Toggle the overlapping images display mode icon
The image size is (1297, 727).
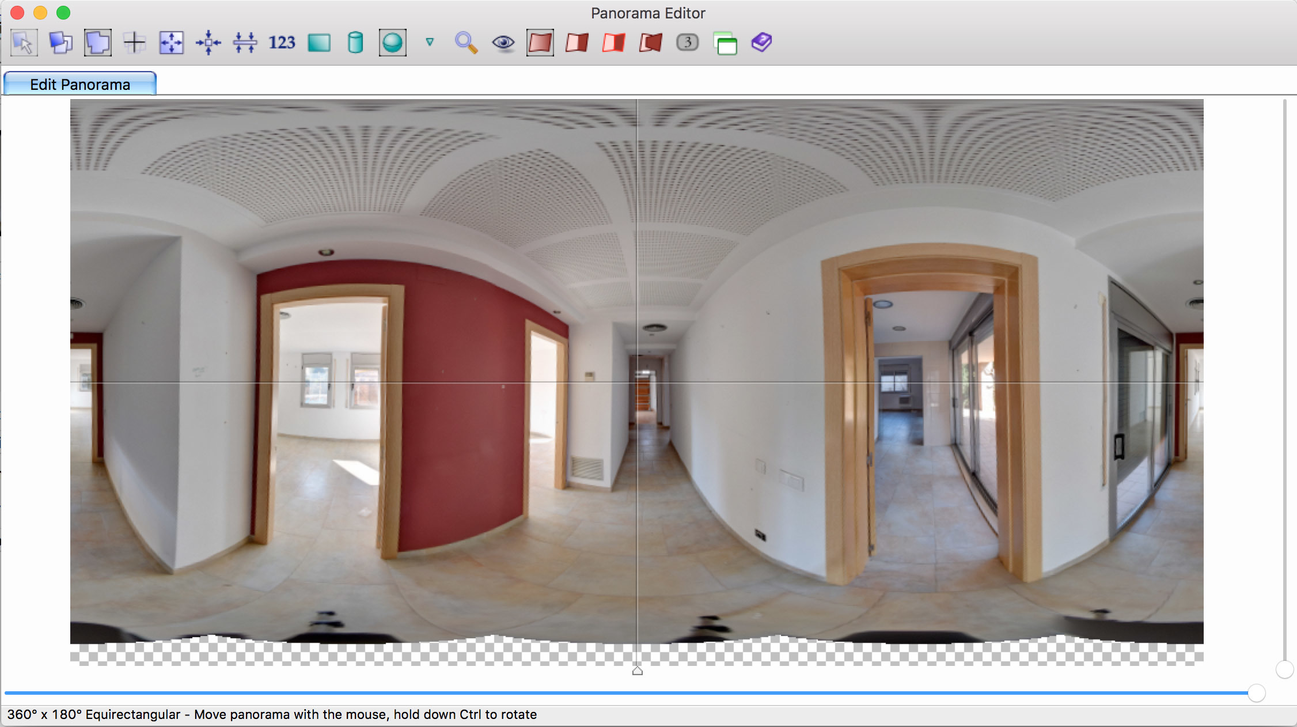60,43
